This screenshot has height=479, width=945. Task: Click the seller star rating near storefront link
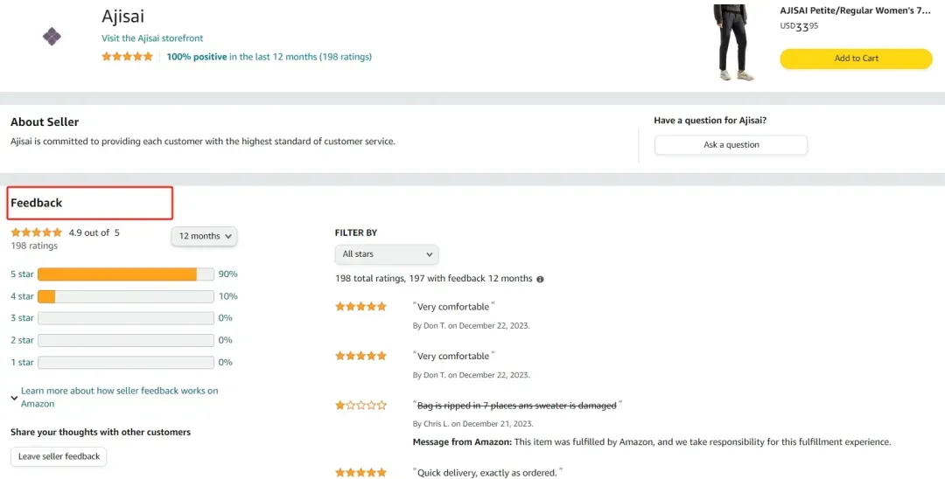pos(127,57)
